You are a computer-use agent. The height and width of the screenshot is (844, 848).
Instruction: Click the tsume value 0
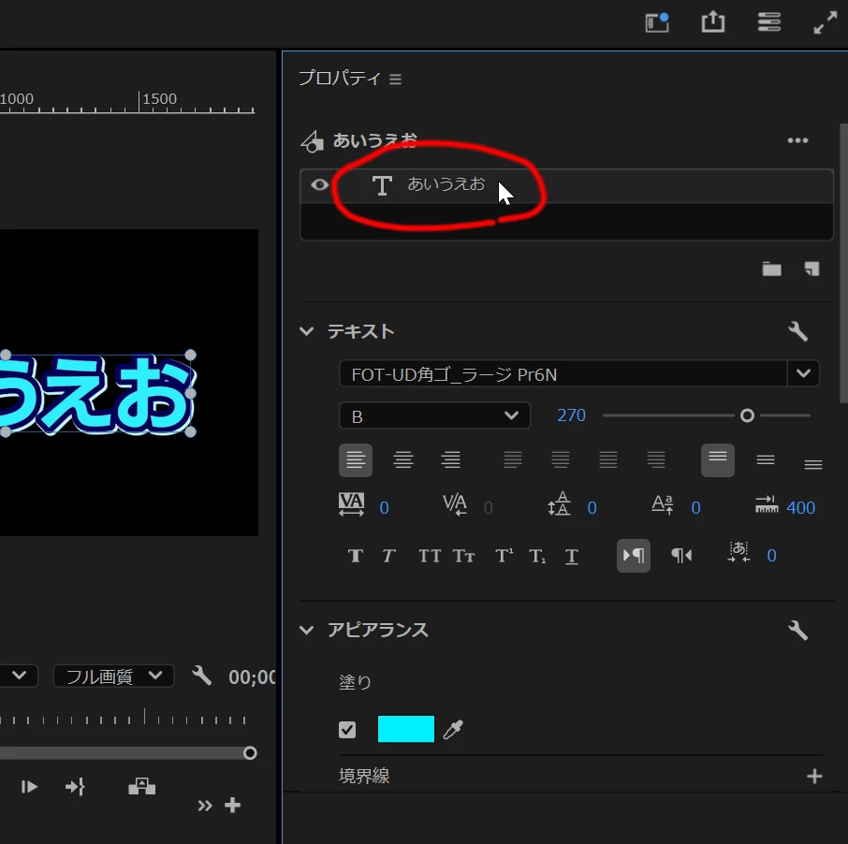pyautogui.click(x=771, y=556)
